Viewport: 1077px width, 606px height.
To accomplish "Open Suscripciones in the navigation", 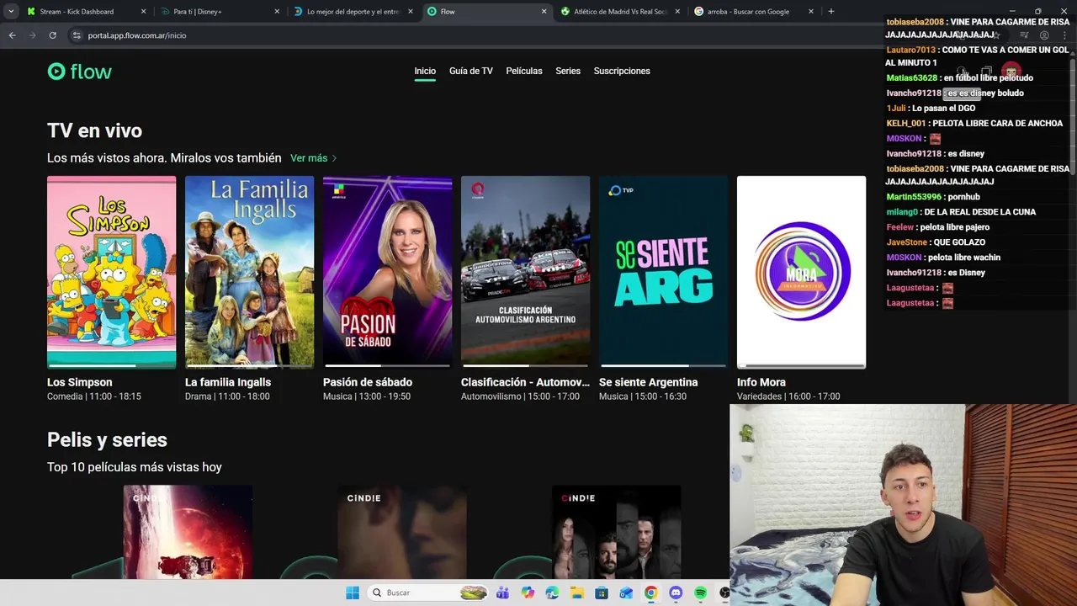I will [622, 72].
